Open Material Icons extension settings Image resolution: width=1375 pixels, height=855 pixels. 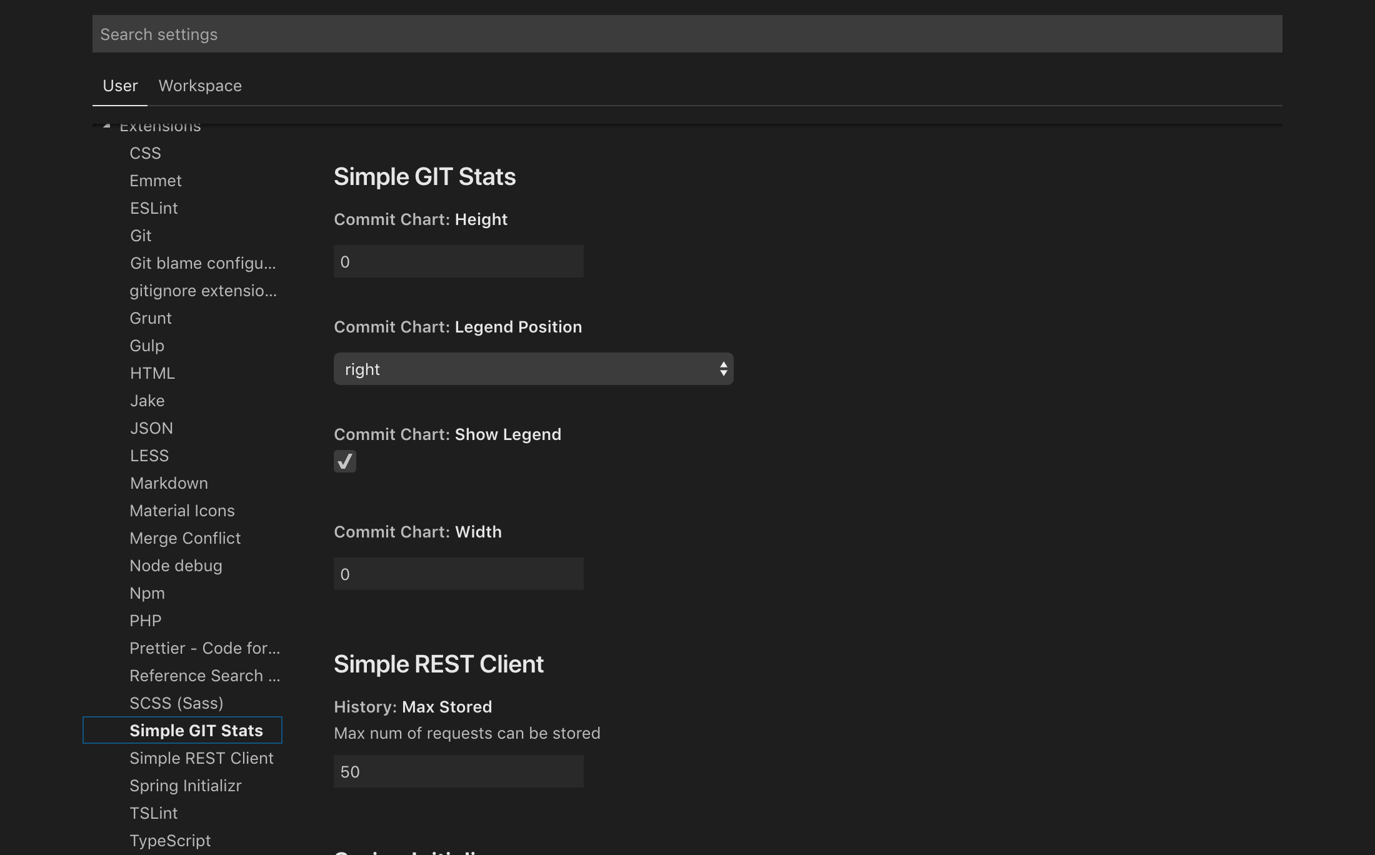pos(182,511)
